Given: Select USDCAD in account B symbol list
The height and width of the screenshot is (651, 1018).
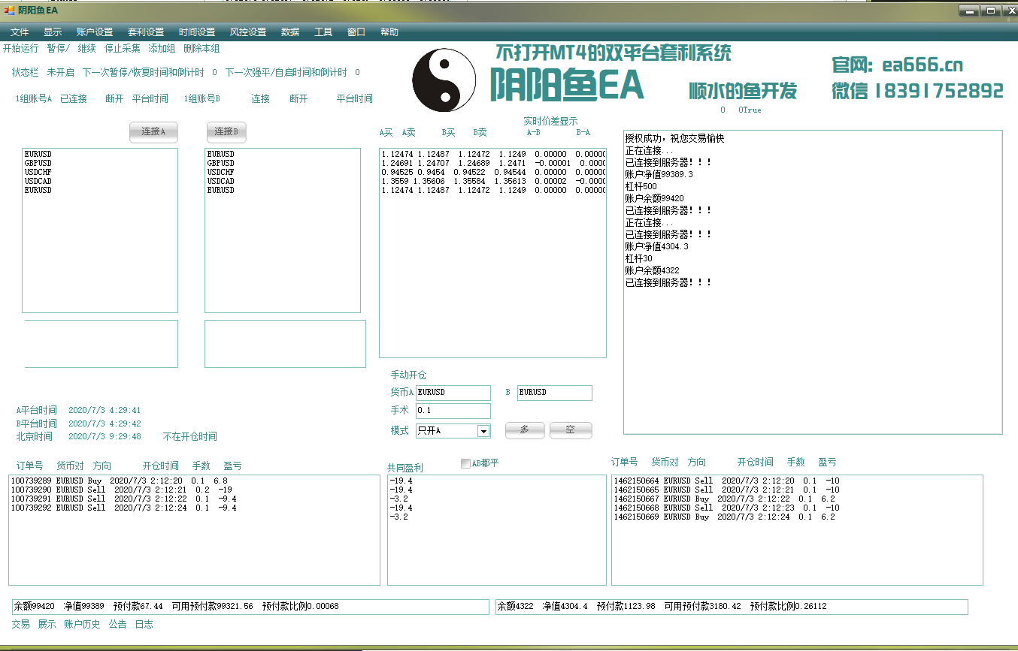Looking at the screenshot, I should pos(282,181).
